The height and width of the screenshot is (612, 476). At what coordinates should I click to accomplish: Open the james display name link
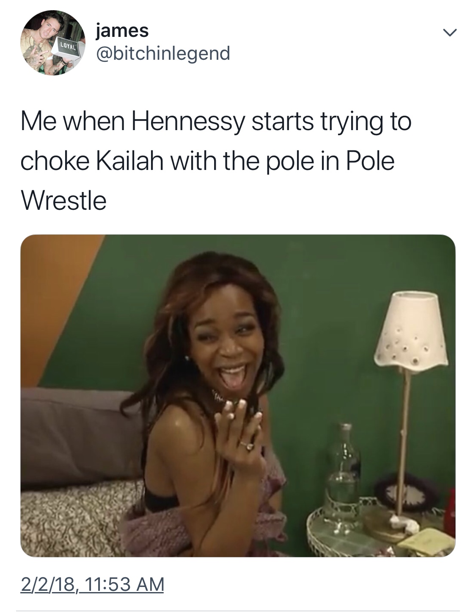click(122, 30)
